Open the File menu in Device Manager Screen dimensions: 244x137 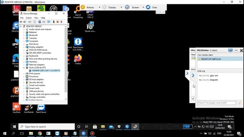(22, 18)
